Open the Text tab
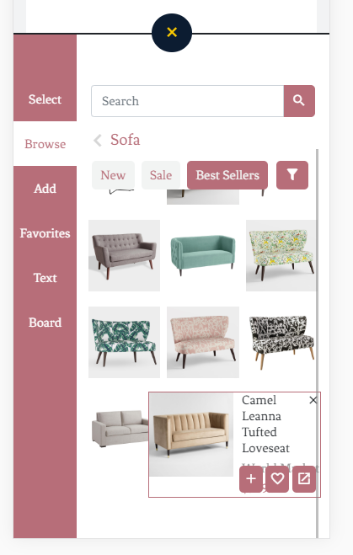Image resolution: width=353 pixels, height=555 pixels. [x=45, y=278]
